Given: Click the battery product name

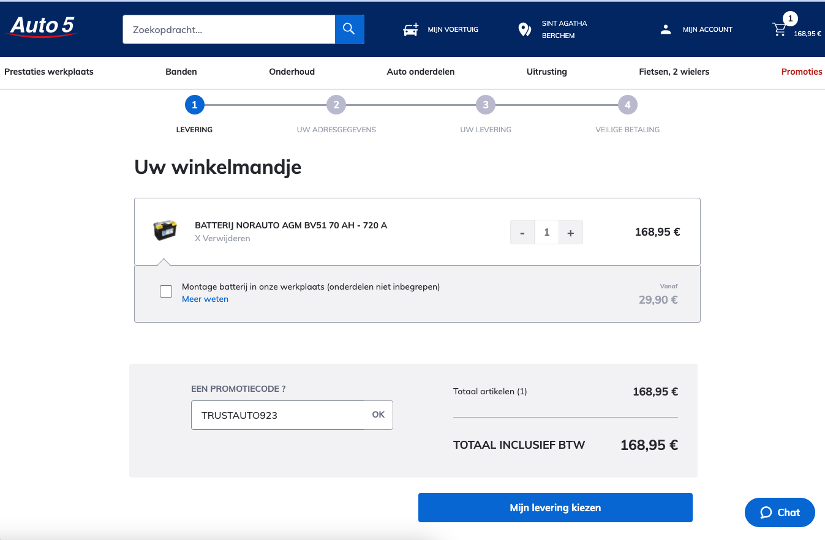Looking at the screenshot, I should [x=291, y=225].
